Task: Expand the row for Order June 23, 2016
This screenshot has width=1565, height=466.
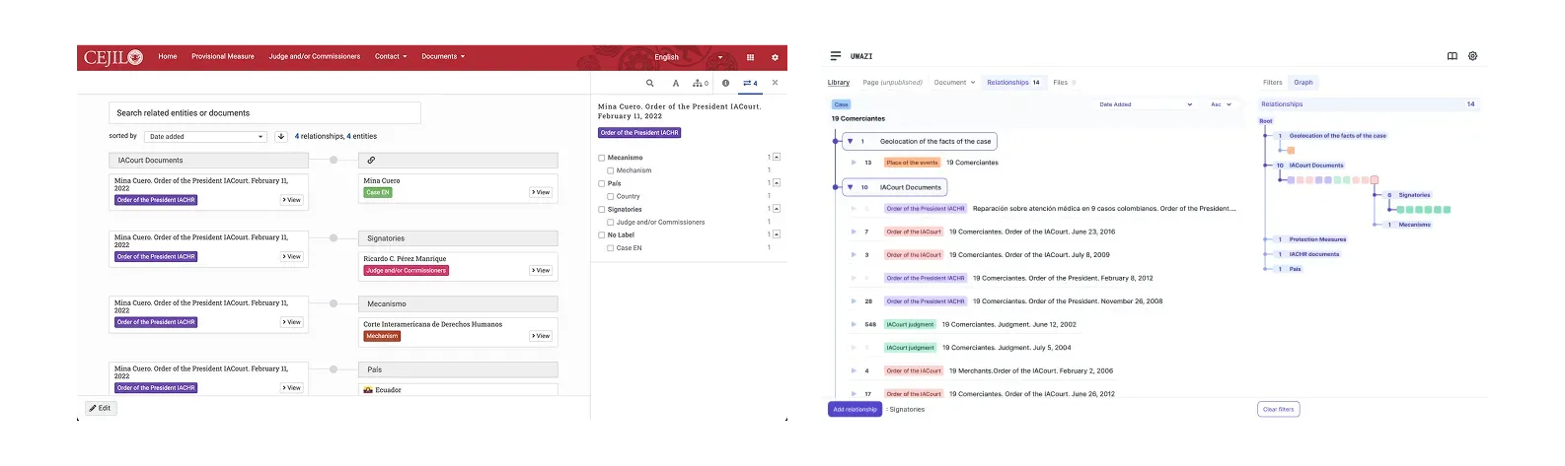Action: pos(854,232)
